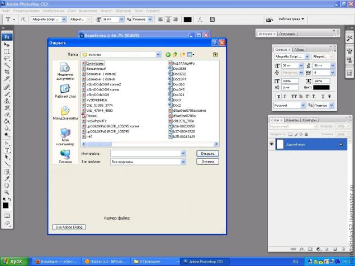Click Use Adobe Dialog button
Screen dimensions: 355x266
tap(69, 227)
